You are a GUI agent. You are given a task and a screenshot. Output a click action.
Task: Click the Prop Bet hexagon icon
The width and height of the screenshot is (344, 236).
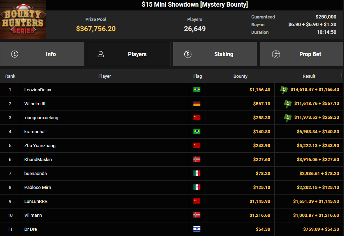pos(276,54)
